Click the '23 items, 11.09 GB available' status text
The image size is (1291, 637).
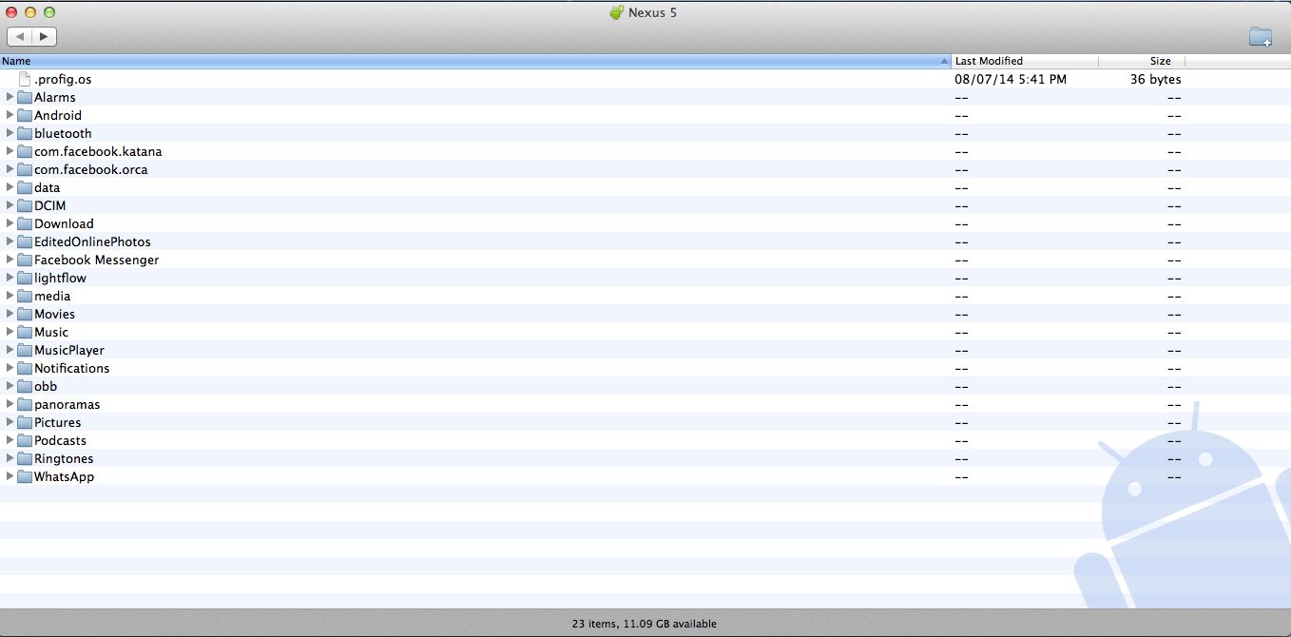[645, 624]
